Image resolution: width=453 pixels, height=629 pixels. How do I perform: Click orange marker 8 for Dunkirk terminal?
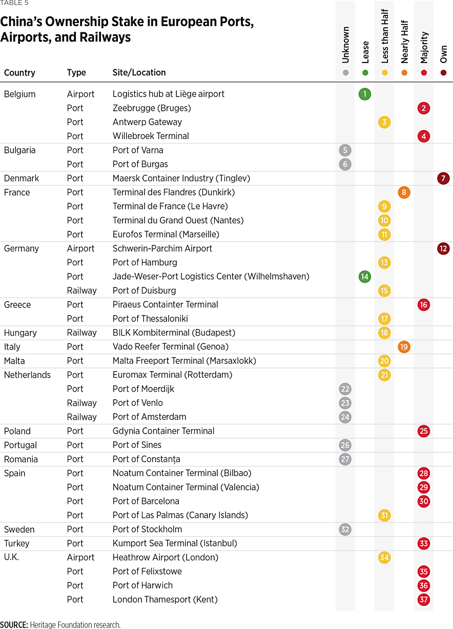coord(404,193)
